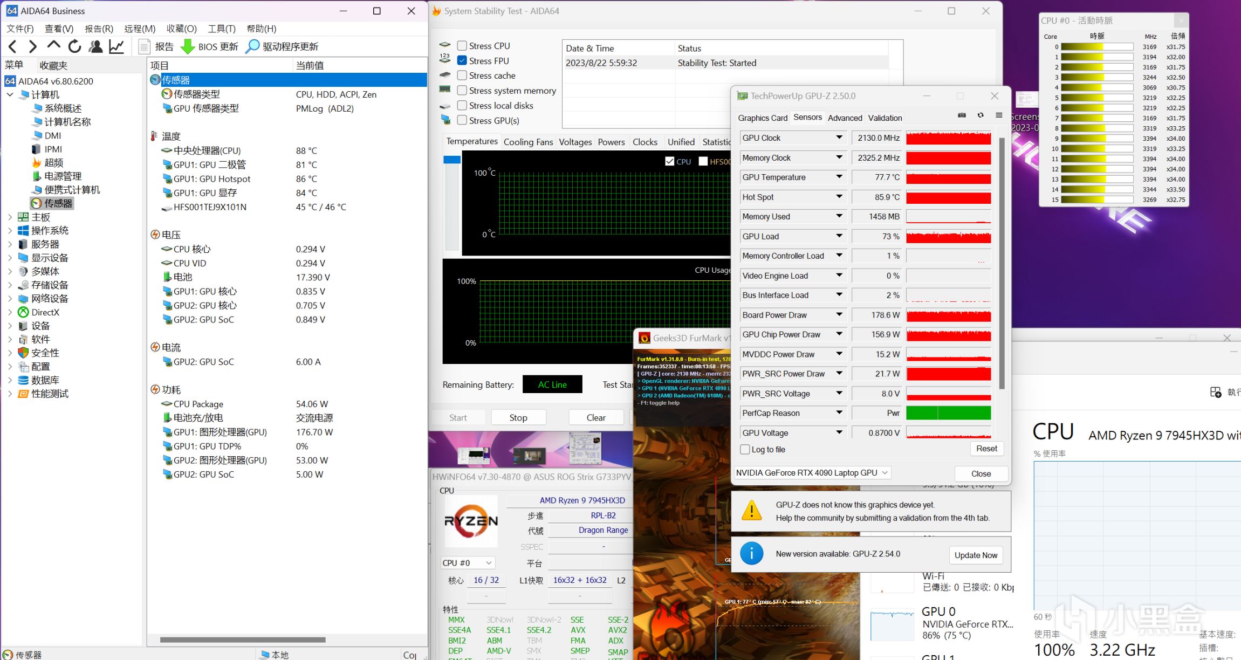Viewport: 1241px width, 660px height.
Task: Click GPU-Z screenshot camera icon
Action: [962, 115]
